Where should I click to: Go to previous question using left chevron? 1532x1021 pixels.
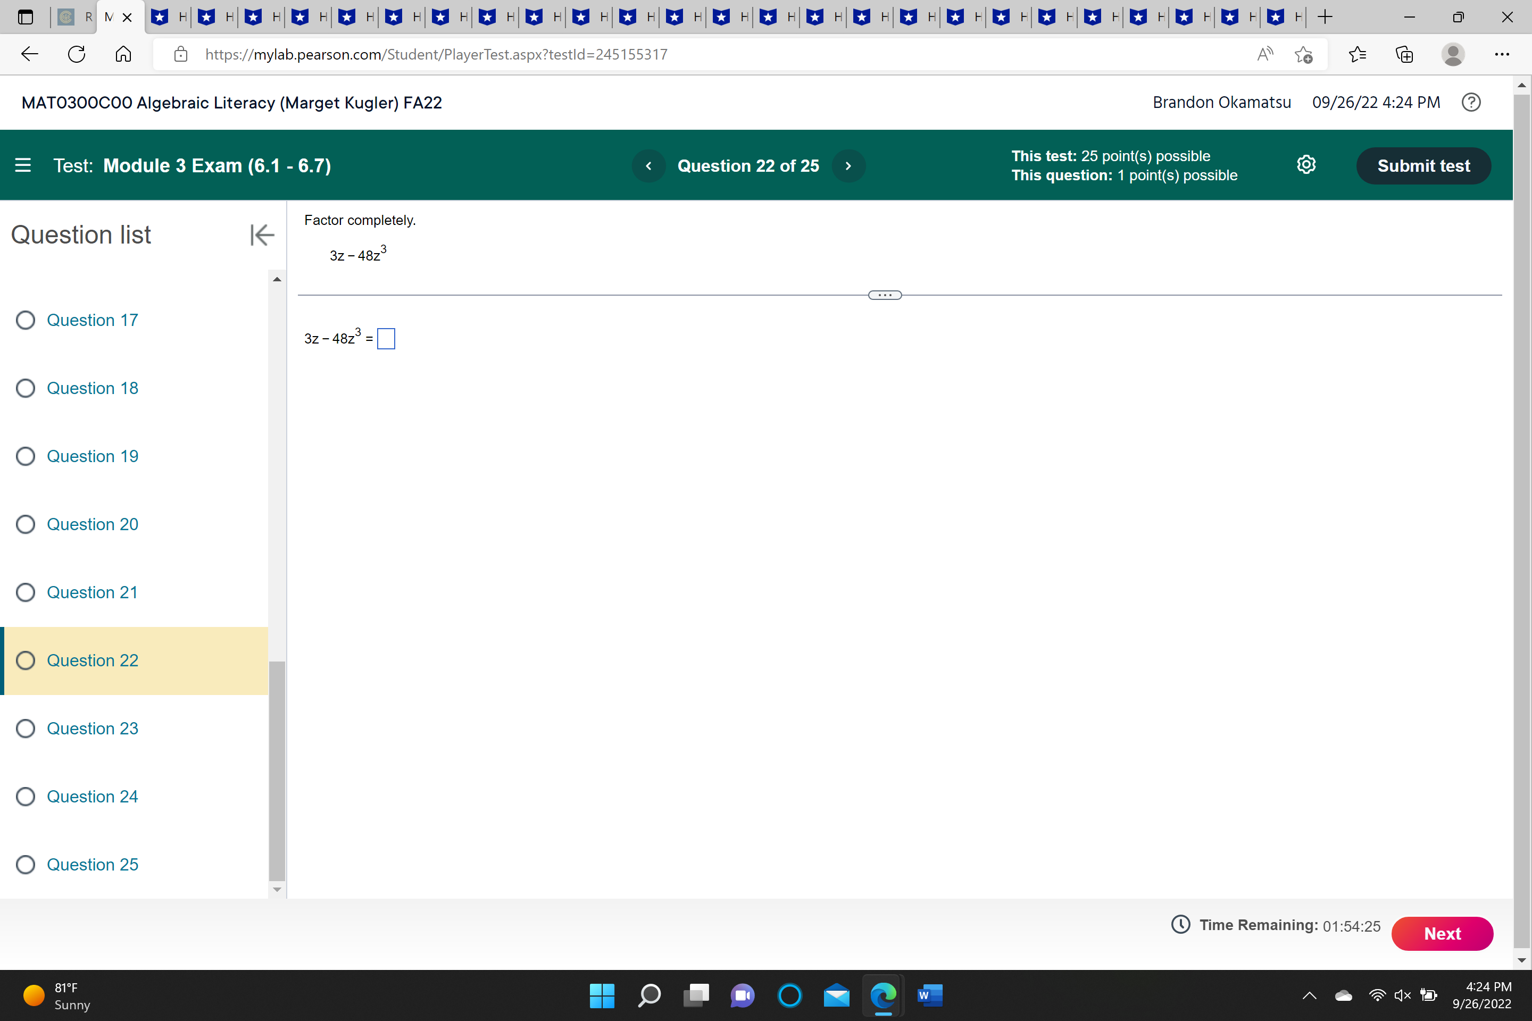tap(648, 166)
